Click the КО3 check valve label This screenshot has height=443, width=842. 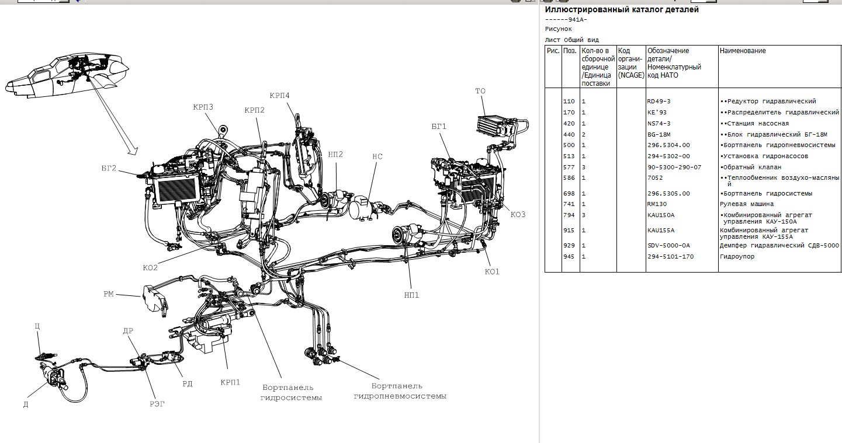point(518,214)
